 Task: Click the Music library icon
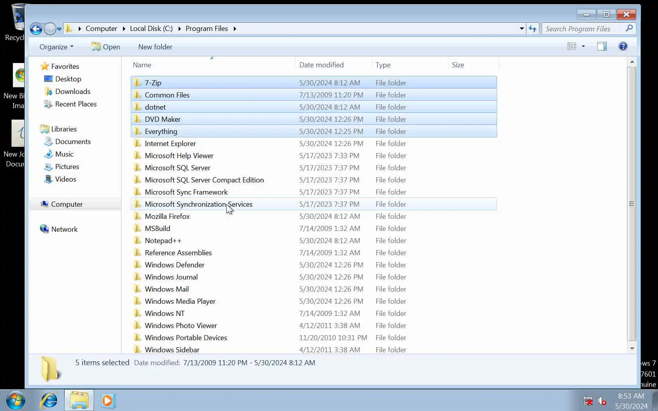tap(48, 154)
